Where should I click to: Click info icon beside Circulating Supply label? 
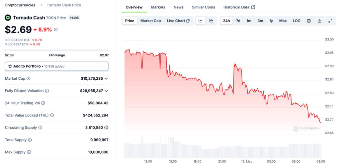40,127
